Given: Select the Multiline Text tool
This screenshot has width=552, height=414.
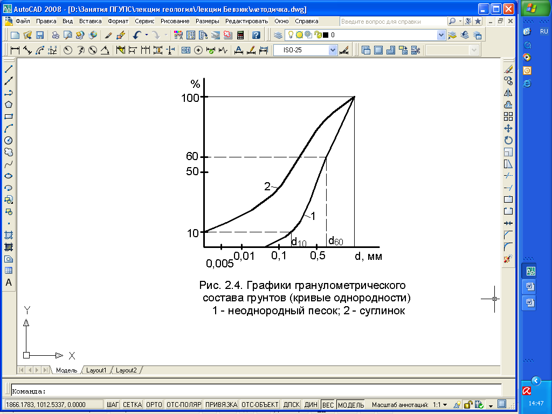Looking at the screenshot, I should 9,282.
